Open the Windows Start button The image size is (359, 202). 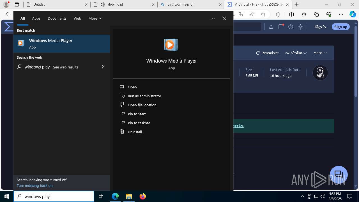[7, 196]
